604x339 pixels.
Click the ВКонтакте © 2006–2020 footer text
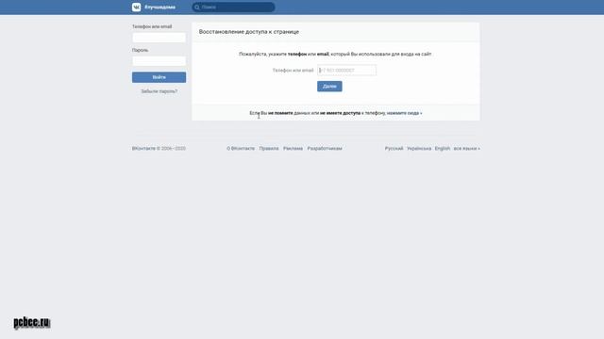point(159,149)
